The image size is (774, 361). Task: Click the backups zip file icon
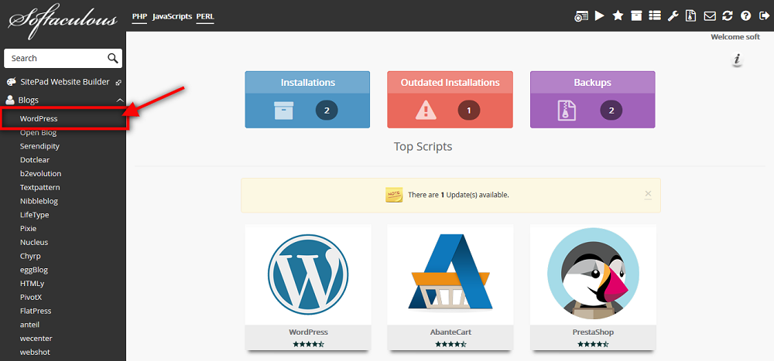[x=691, y=15]
